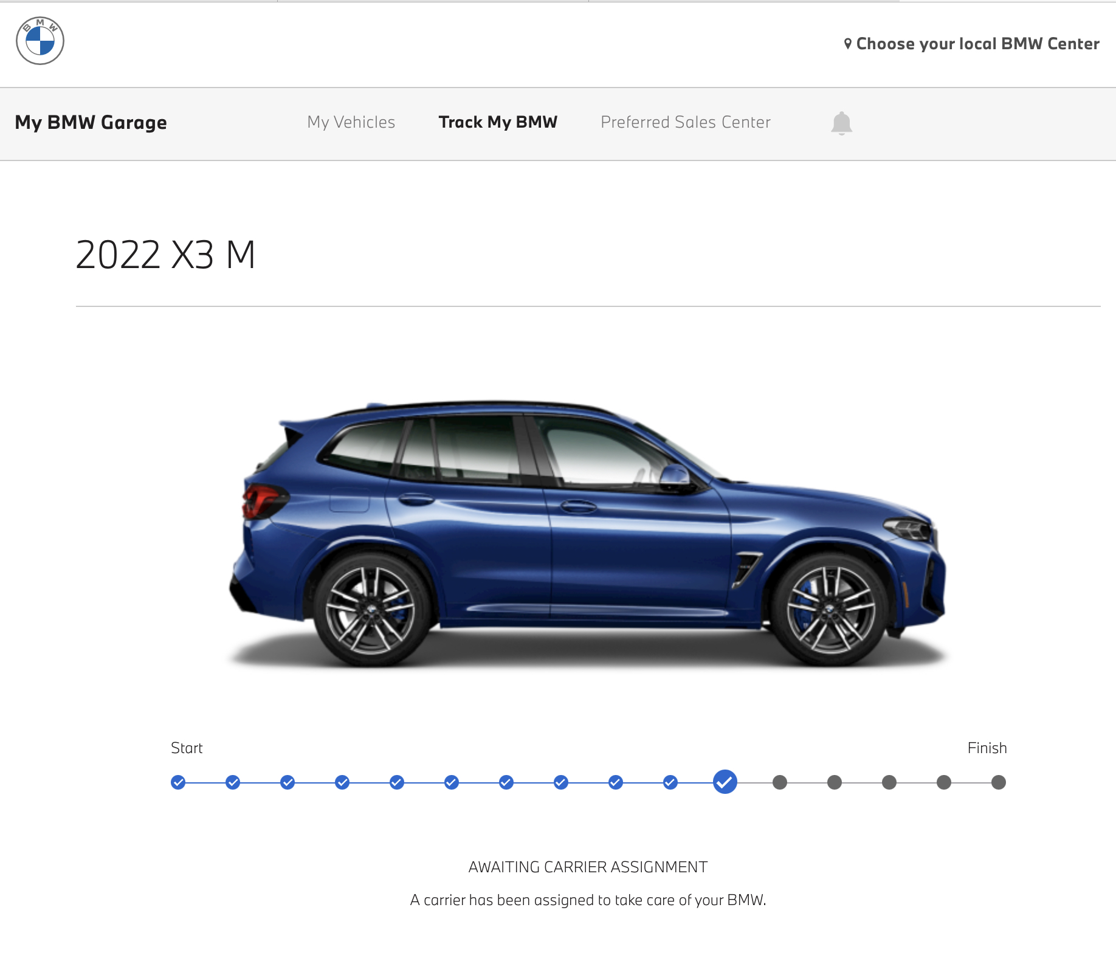The image size is (1116, 975).
Task: Go to Preferred Sales Center tab
Action: pyautogui.click(x=686, y=122)
